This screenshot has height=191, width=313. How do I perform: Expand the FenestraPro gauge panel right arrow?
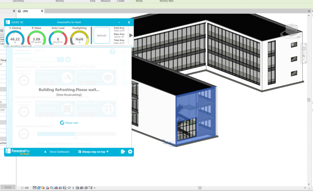click(131, 35)
